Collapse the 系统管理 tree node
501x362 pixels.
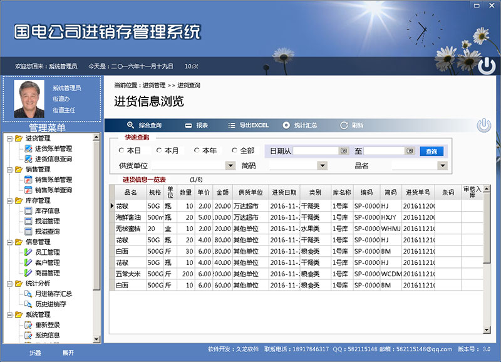[9, 315]
